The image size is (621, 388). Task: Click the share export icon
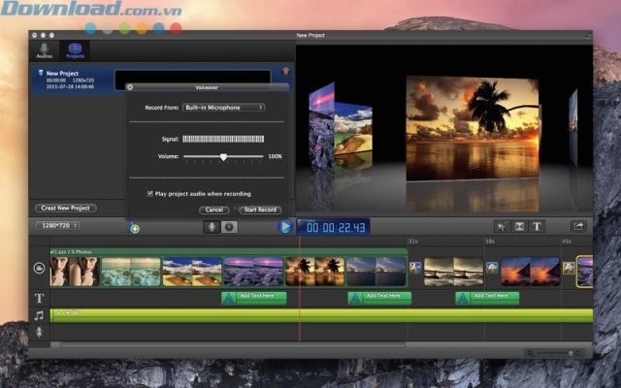coord(578,226)
